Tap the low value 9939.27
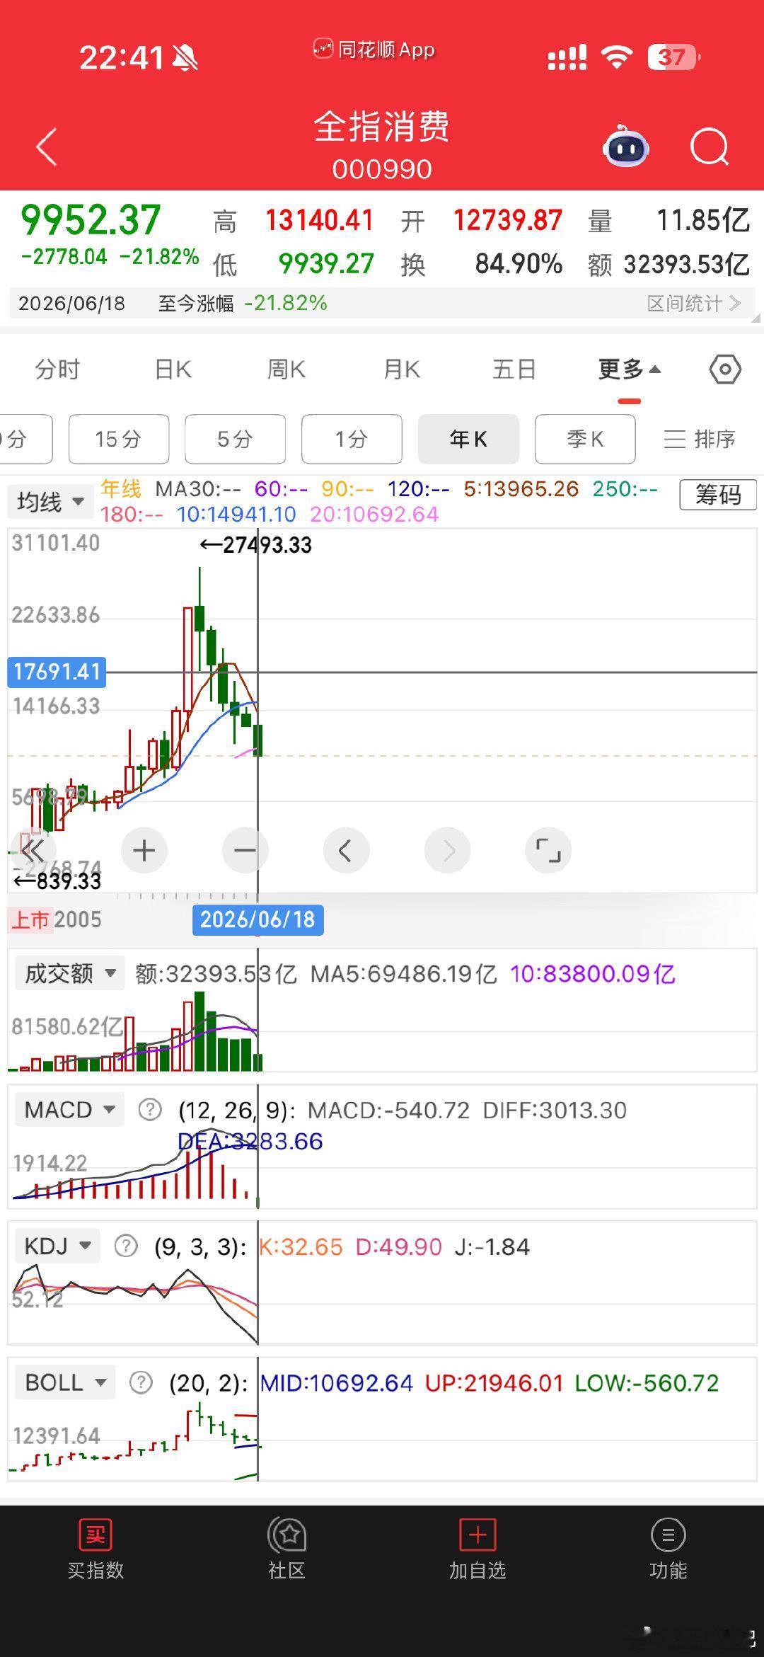 (326, 264)
